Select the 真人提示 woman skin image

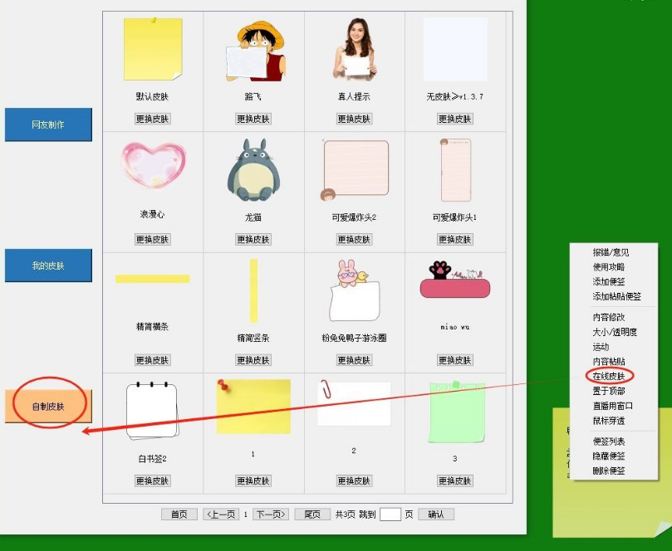[x=355, y=48]
